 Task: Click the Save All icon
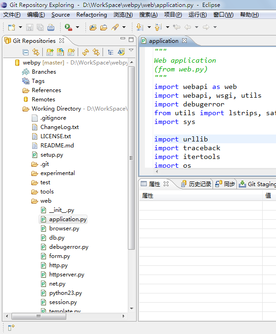[x=40, y=27]
